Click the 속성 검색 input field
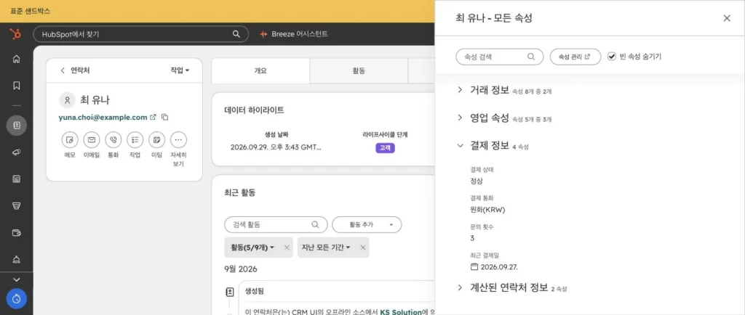 coord(499,57)
